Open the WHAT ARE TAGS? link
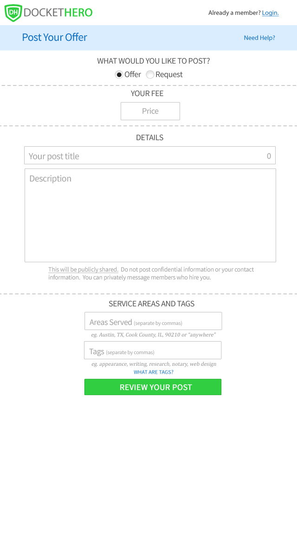The height and width of the screenshot is (557, 297). click(x=154, y=372)
